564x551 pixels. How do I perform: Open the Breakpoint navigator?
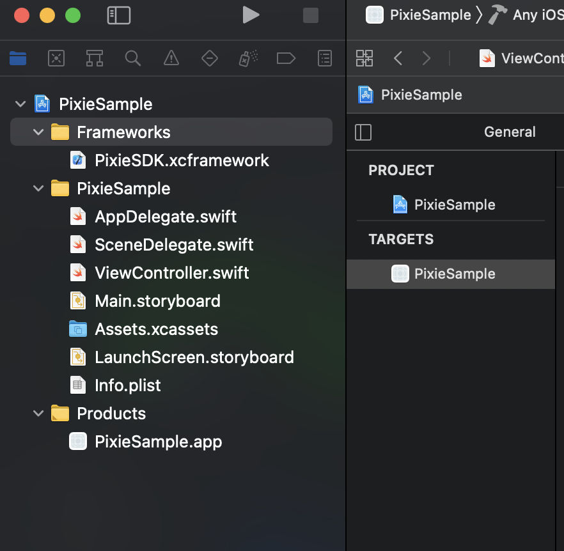286,58
